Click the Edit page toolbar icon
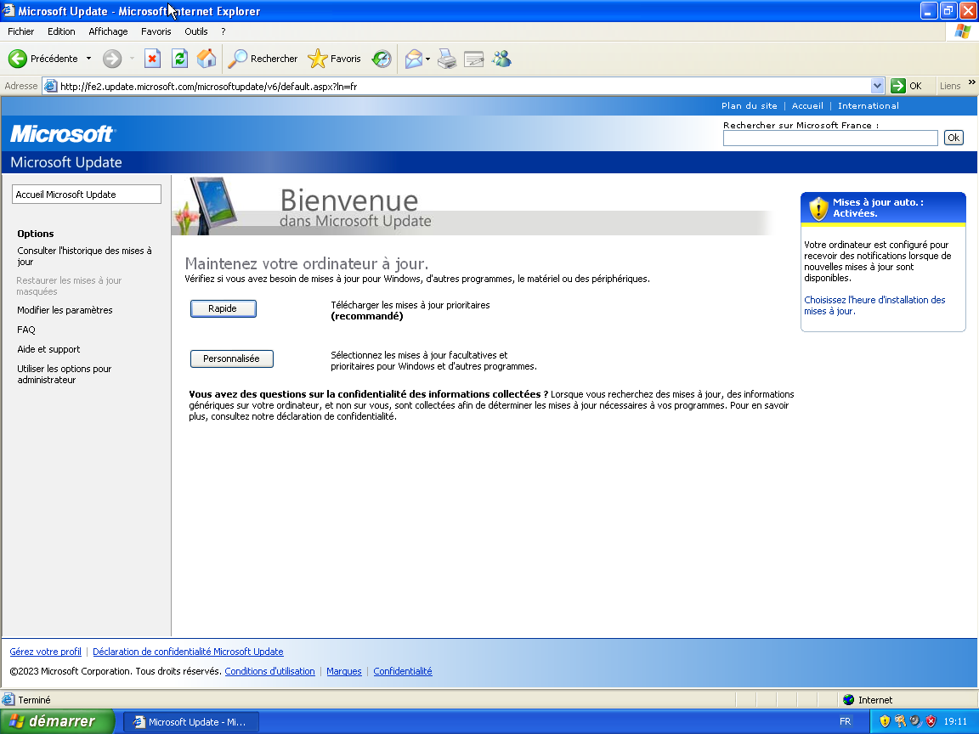Screen dimensions: 979x734 pos(474,59)
